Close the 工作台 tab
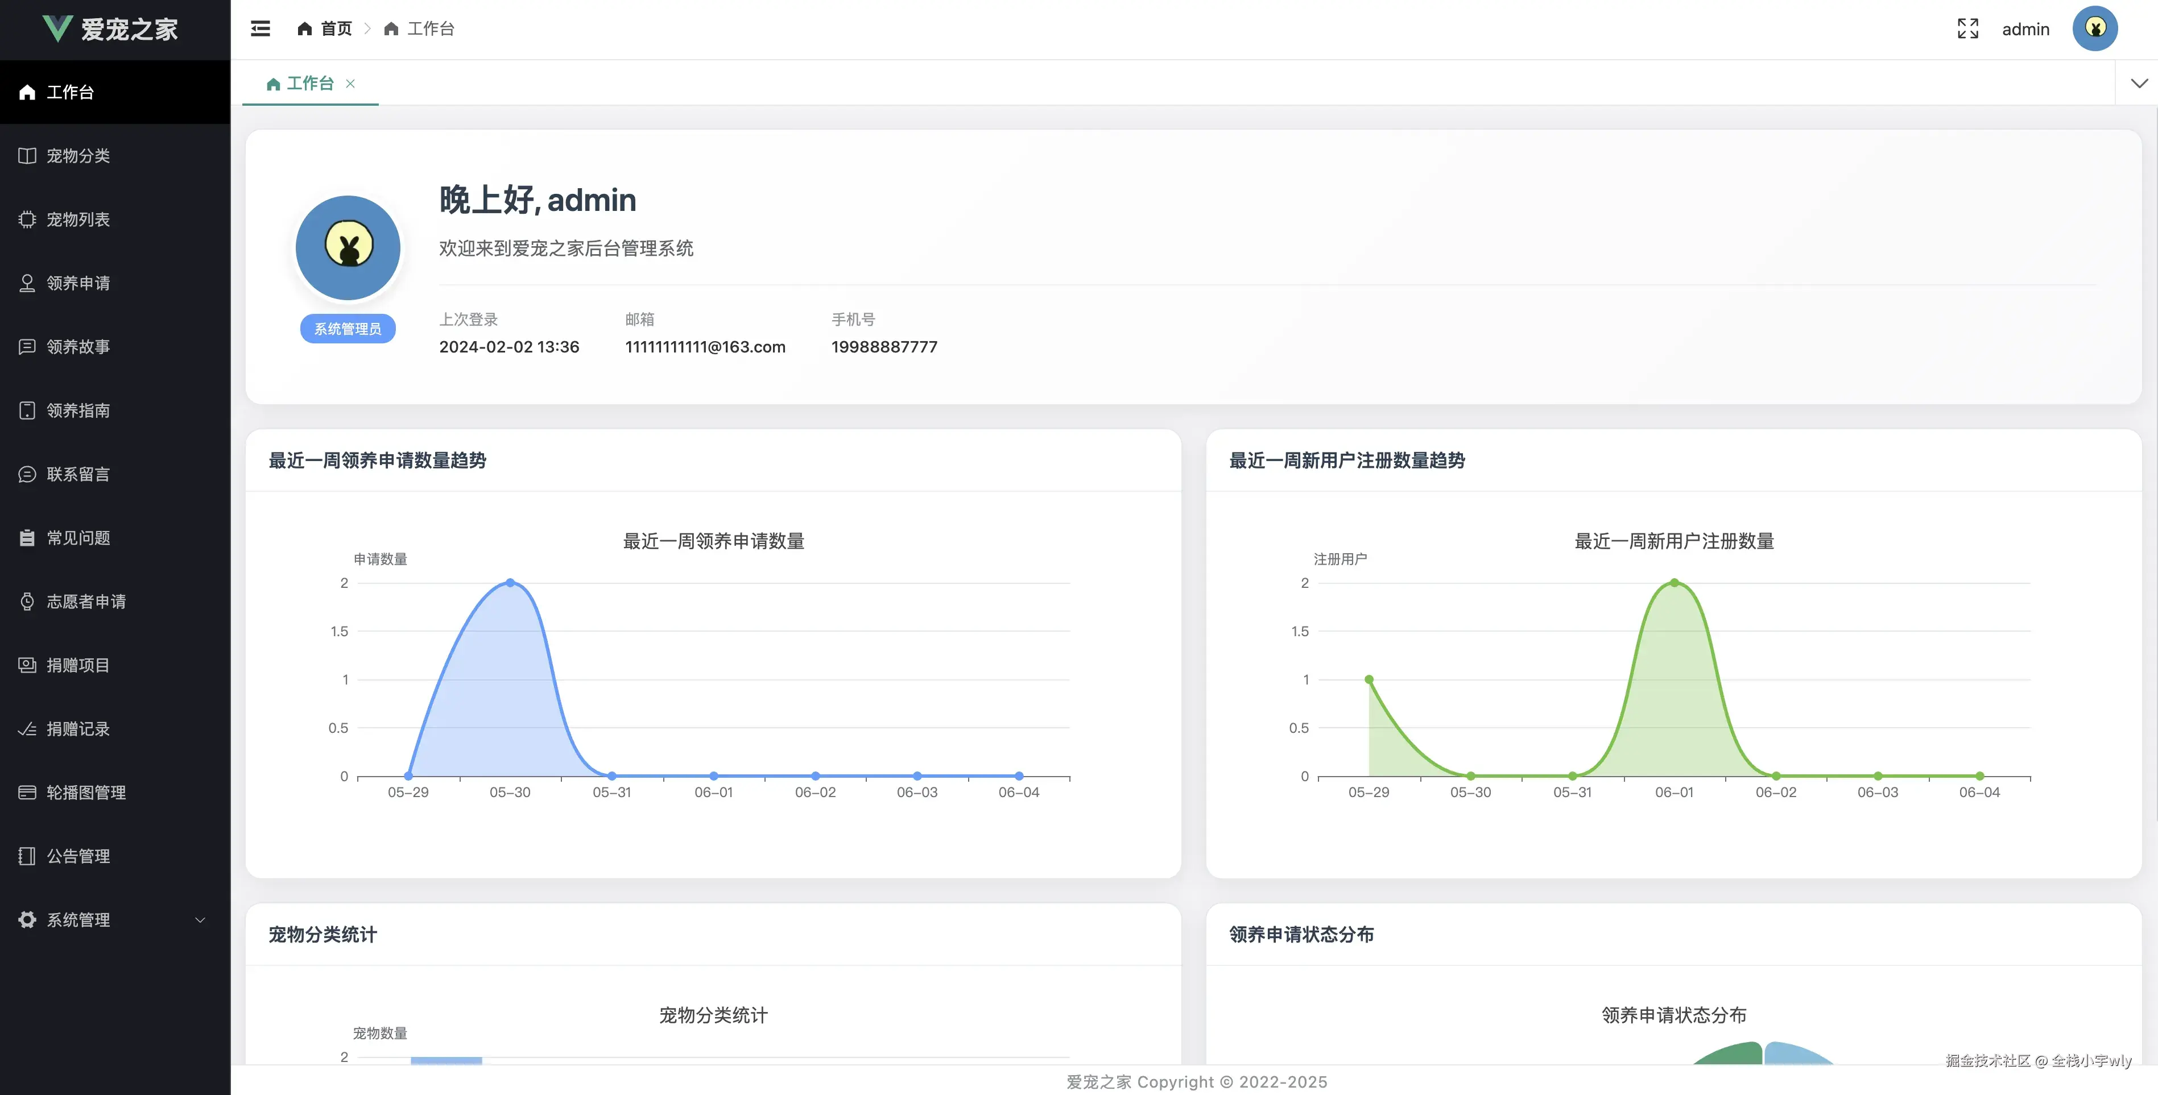This screenshot has height=1095, width=2158. (x=350, y=84)
